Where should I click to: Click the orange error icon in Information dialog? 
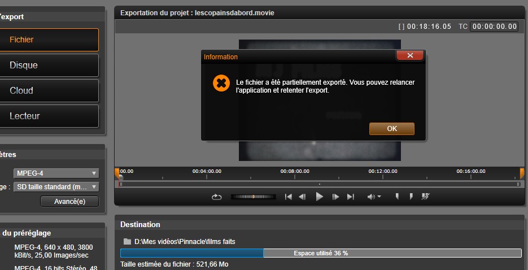pyautogui.click(x=221, y=83)
